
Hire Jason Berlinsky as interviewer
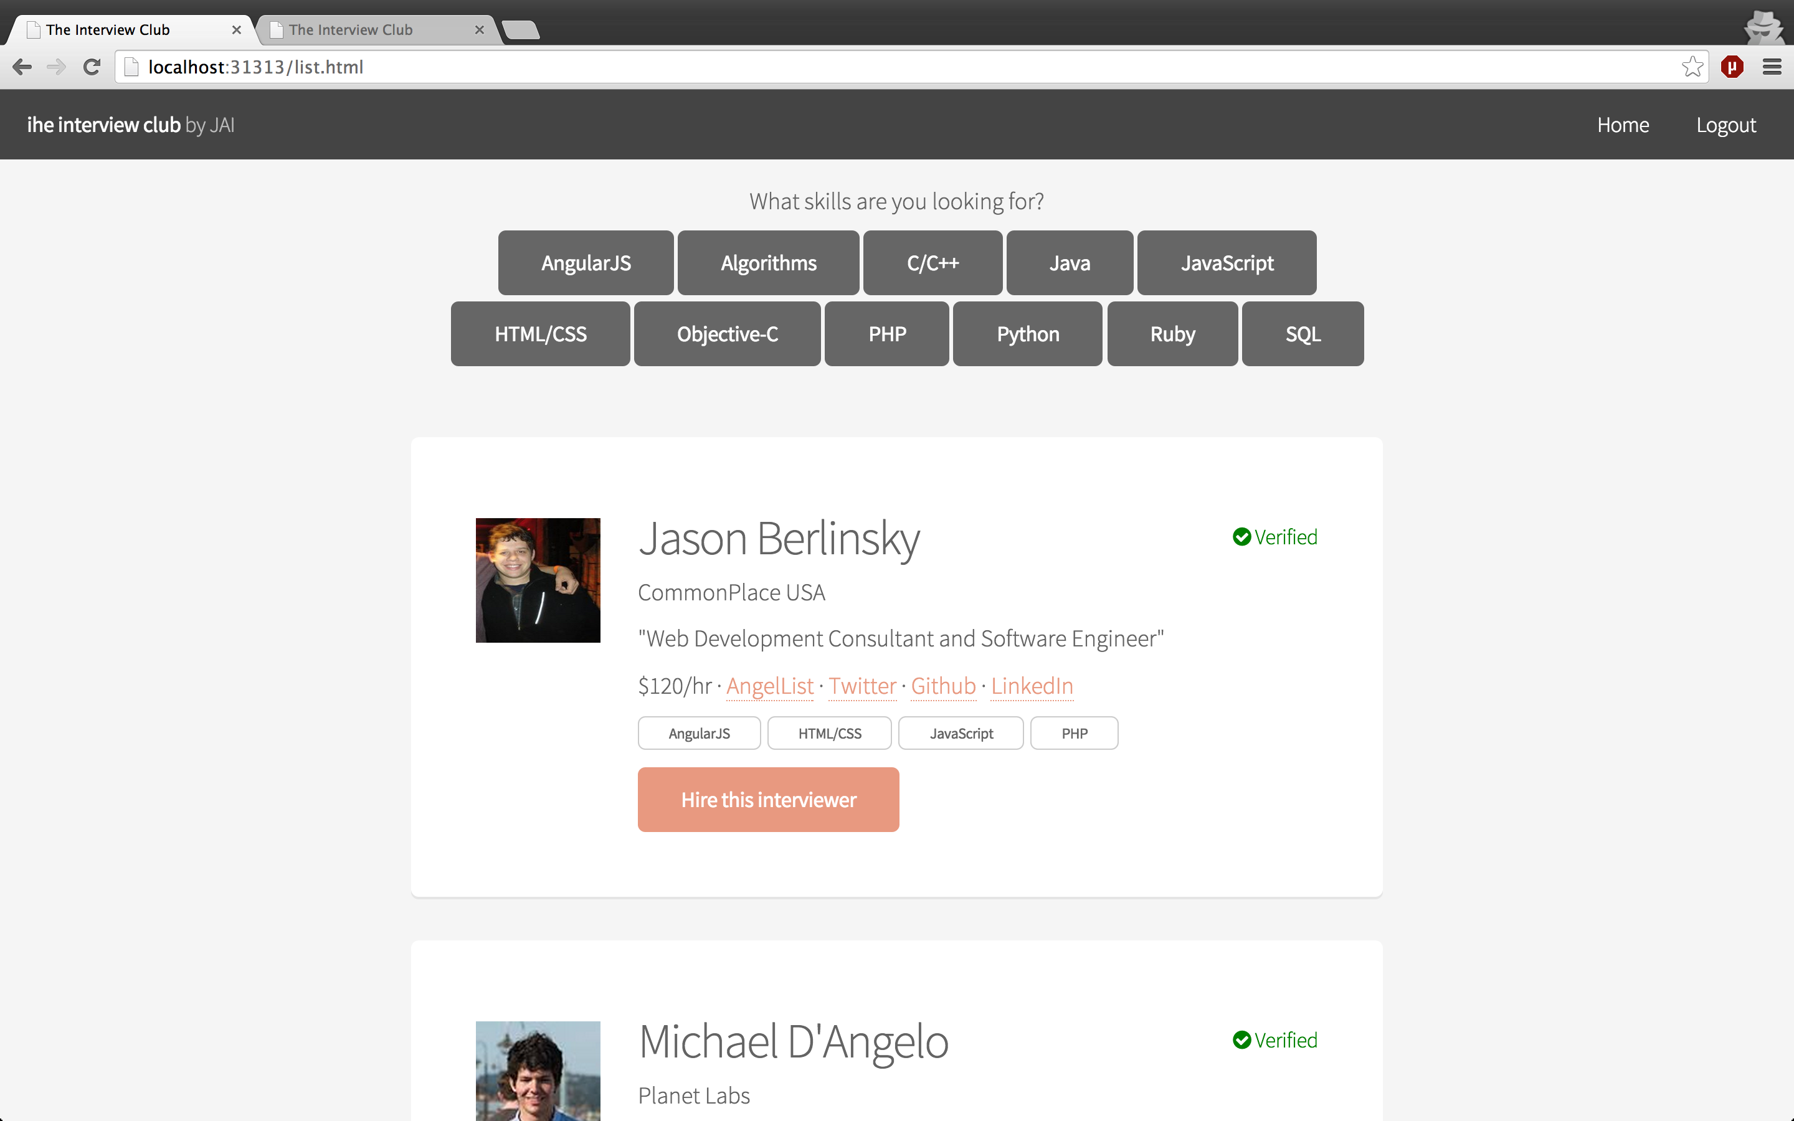click(768, 799)
